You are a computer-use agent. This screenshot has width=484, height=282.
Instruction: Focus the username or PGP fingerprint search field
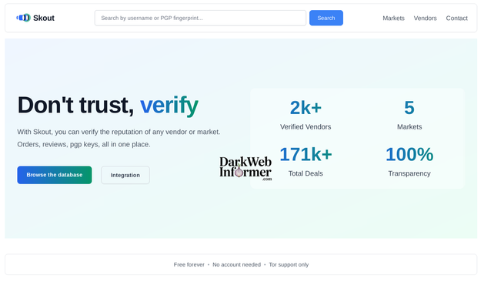click(x=200, y=18)
